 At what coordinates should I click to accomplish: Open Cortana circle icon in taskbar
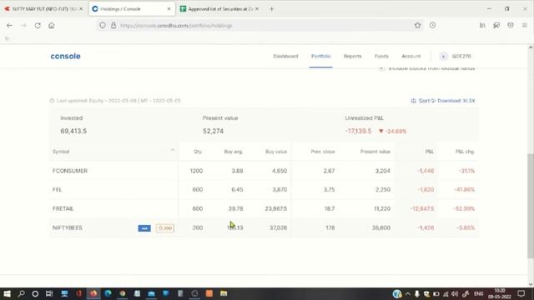click(35, 293)
